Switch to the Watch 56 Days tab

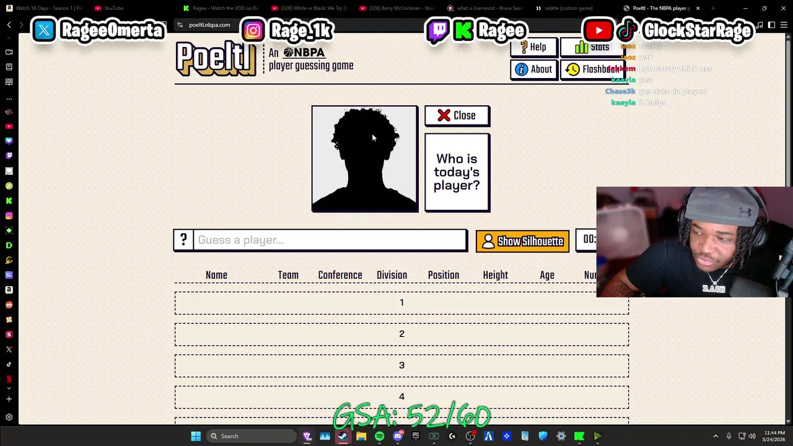[x=45, y=8]
